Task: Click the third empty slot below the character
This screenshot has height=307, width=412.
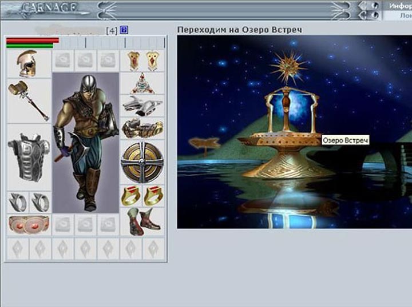Action: tap(108, 224)
